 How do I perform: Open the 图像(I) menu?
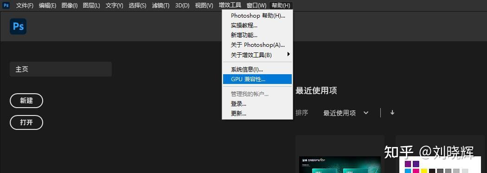70,6
